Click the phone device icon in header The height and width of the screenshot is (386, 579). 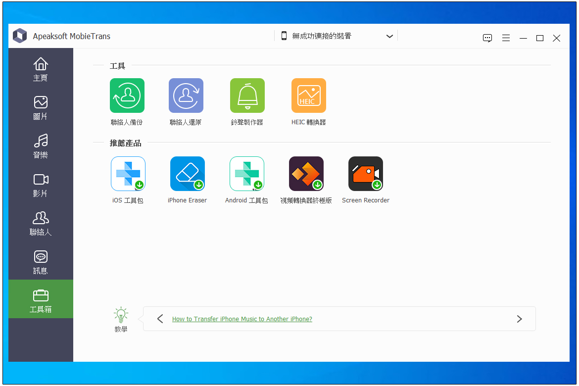click(284, 36)
